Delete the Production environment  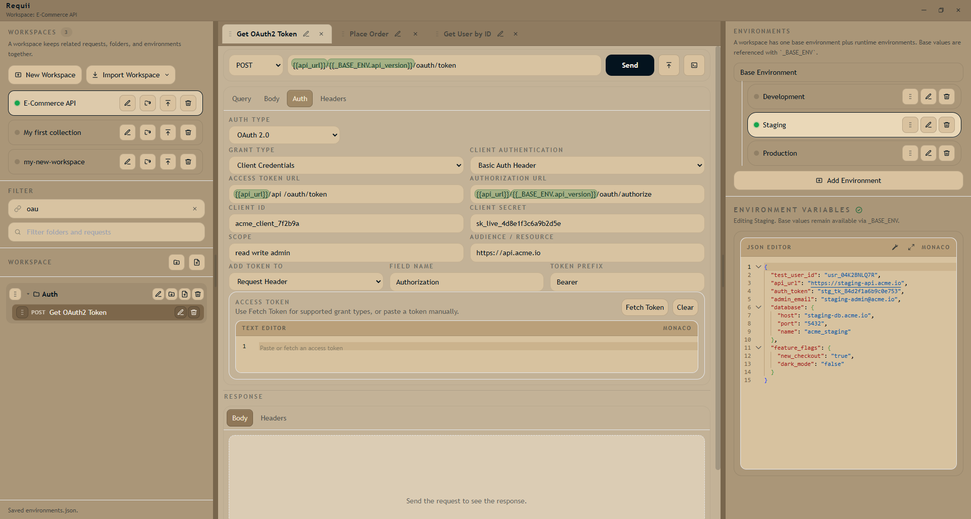[947, 153]
